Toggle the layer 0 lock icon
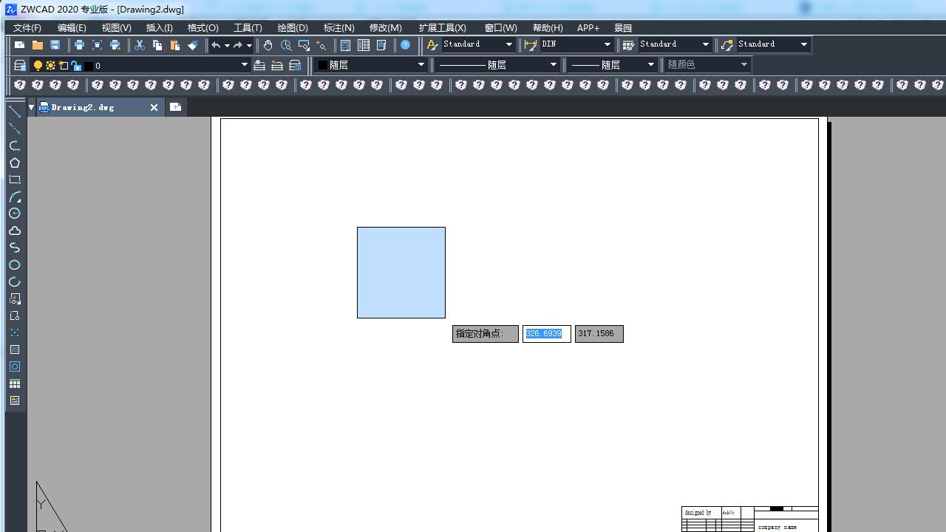 point(75,66)
